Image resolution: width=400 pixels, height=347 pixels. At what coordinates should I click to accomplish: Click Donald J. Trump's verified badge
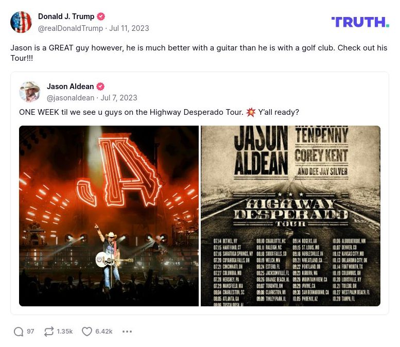(101, 16)
